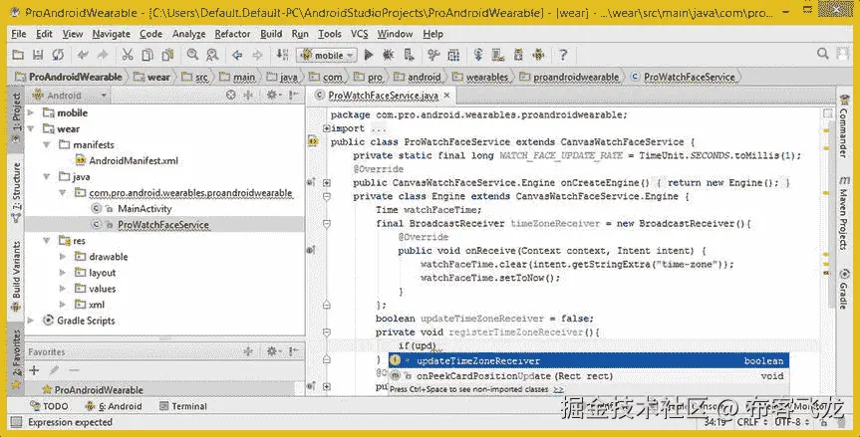Click the Android Device Monitor icon
Image resolution: width=860 pixels, height=437 pixels.
538,55
